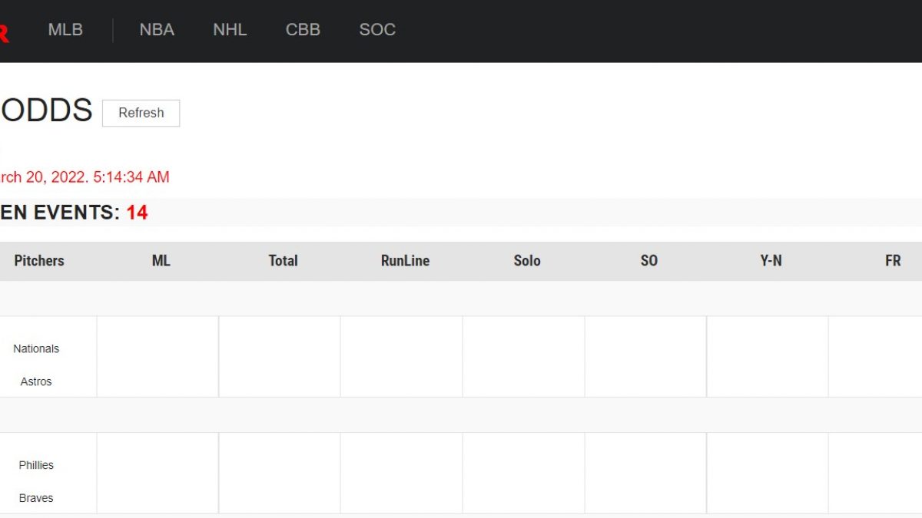Image resolution: width=922 pixels, height=518 pixels.
Task: Click the RunLine column header
Action: click(x=405, y=261)
